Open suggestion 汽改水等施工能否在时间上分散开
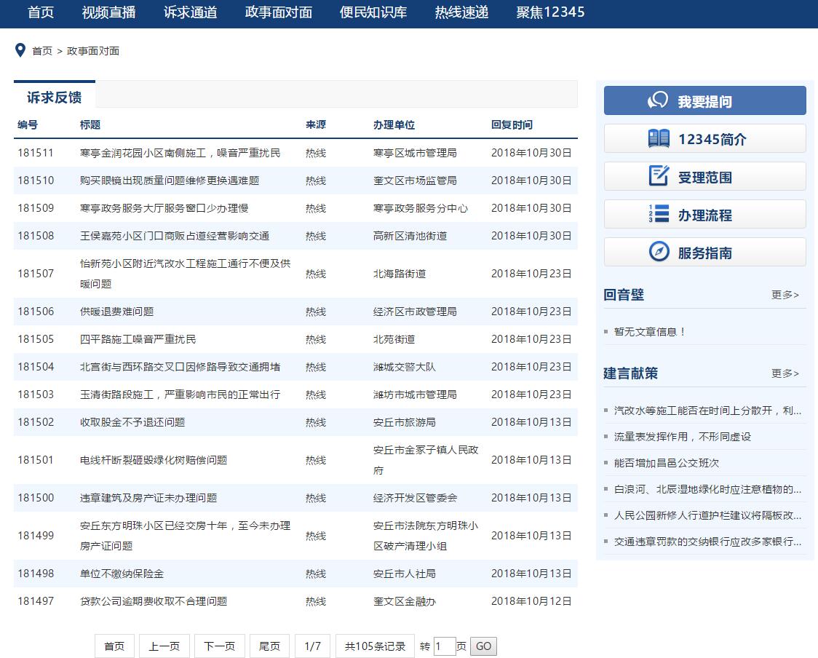This screenshot has width=818, height=658. coord(707,411)
